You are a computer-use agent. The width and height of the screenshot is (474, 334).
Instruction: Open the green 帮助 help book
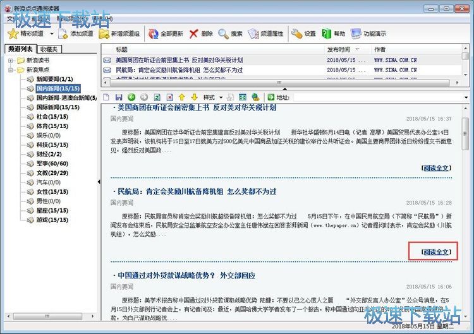tap(327, 33)
